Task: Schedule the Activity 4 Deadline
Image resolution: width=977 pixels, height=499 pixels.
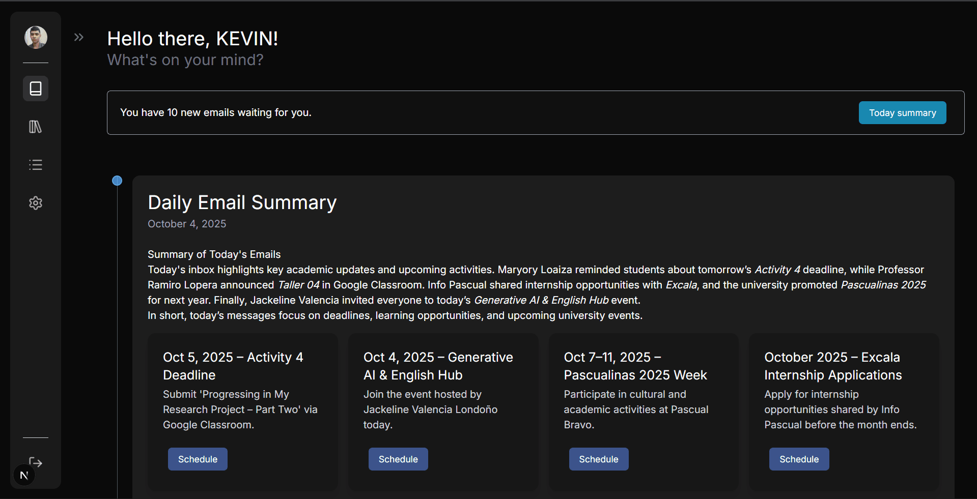Action: point(197,459)
